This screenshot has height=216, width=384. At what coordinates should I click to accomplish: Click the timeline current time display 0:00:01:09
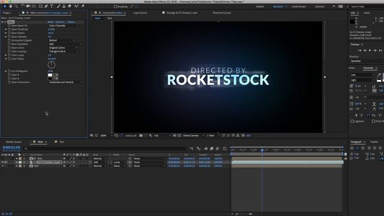point(11,148)
